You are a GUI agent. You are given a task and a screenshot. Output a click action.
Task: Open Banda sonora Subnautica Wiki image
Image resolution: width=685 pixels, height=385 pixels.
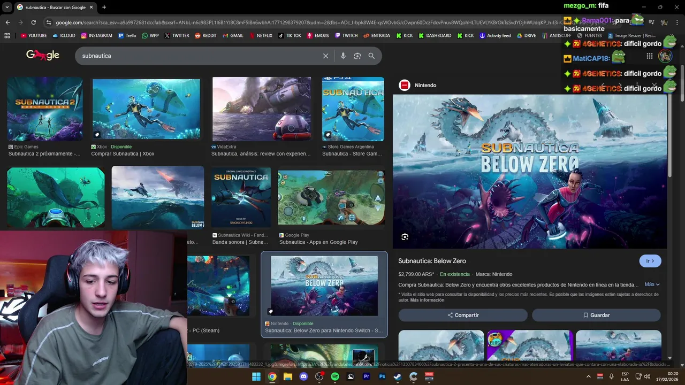[x=241, y=197]
